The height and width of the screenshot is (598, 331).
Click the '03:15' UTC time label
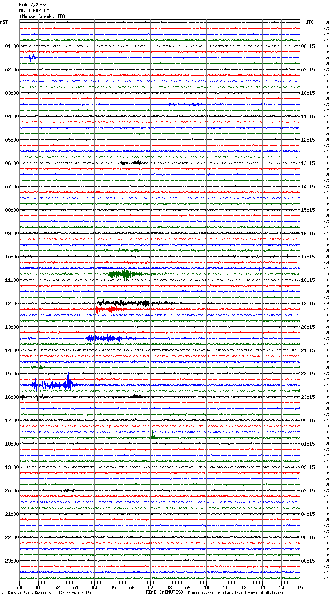point(308,491)
